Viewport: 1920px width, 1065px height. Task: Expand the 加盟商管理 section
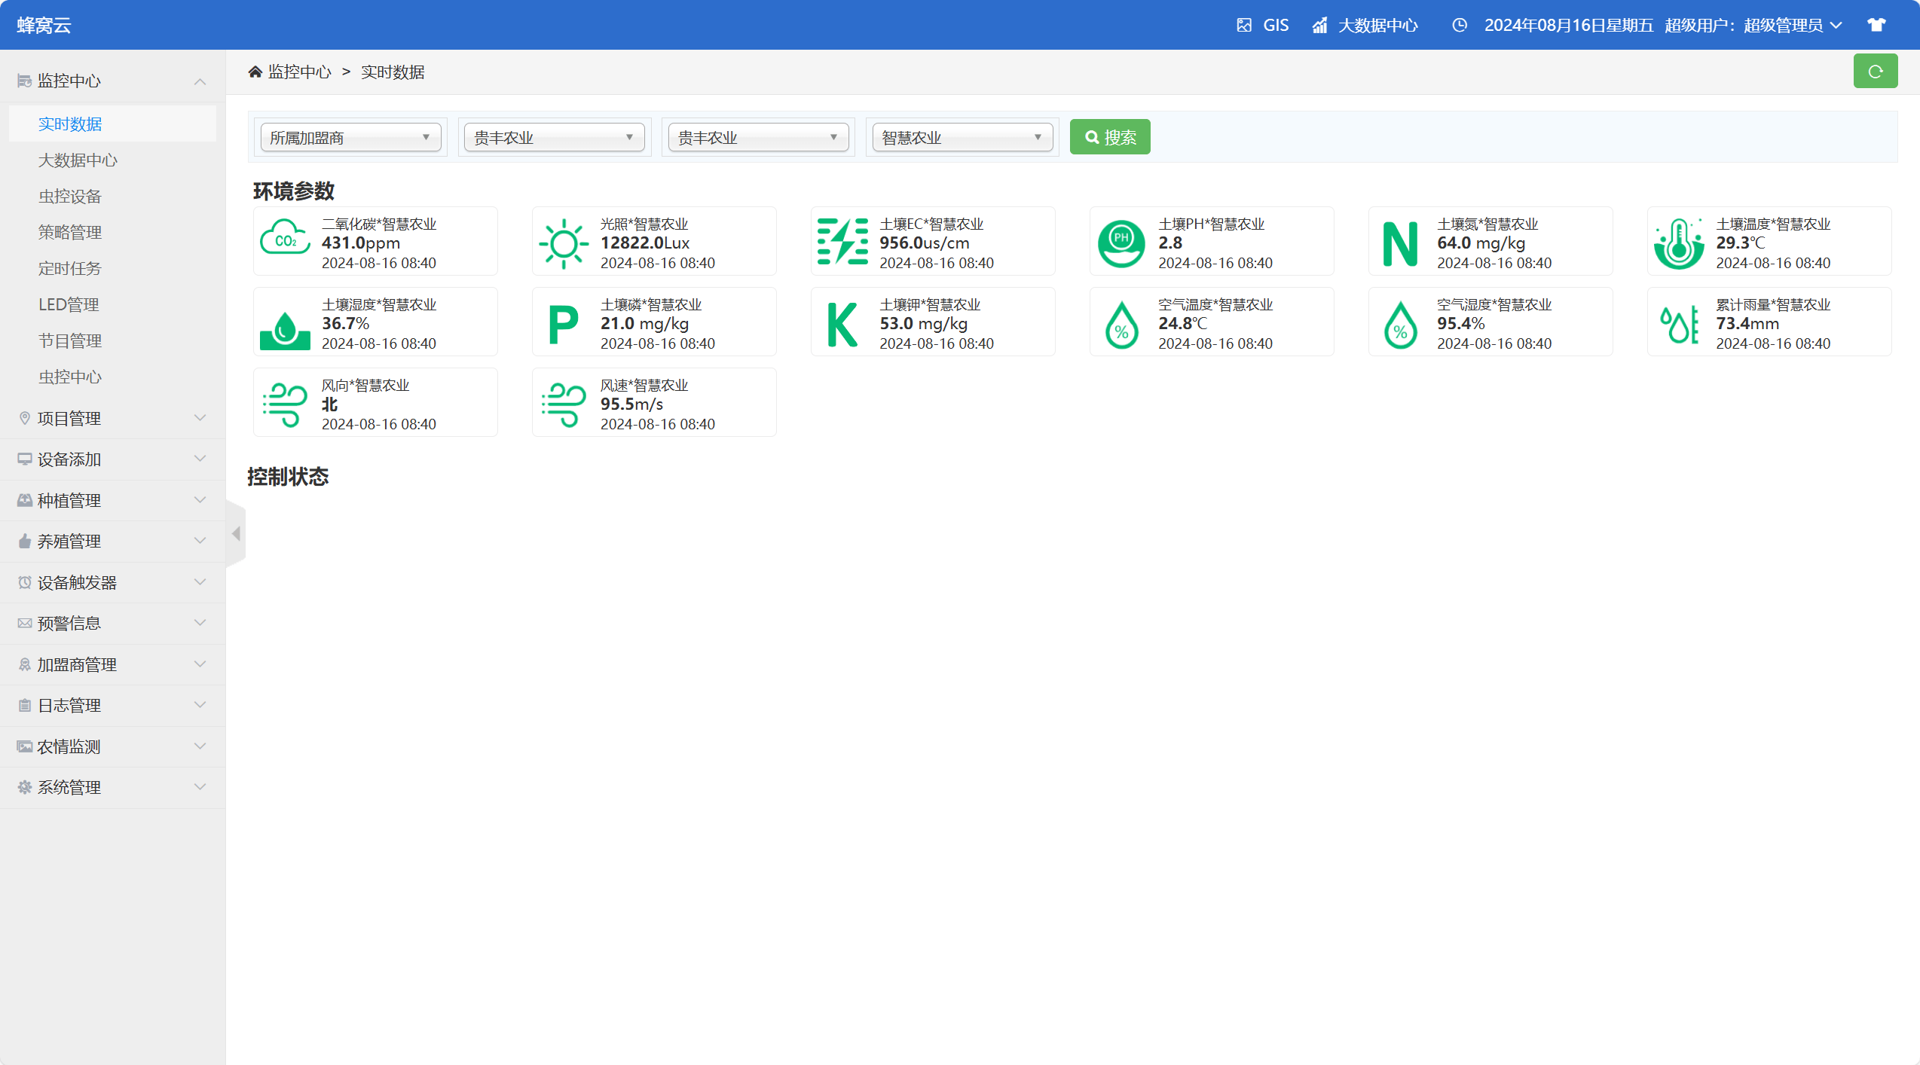click(x=113, y=664)
